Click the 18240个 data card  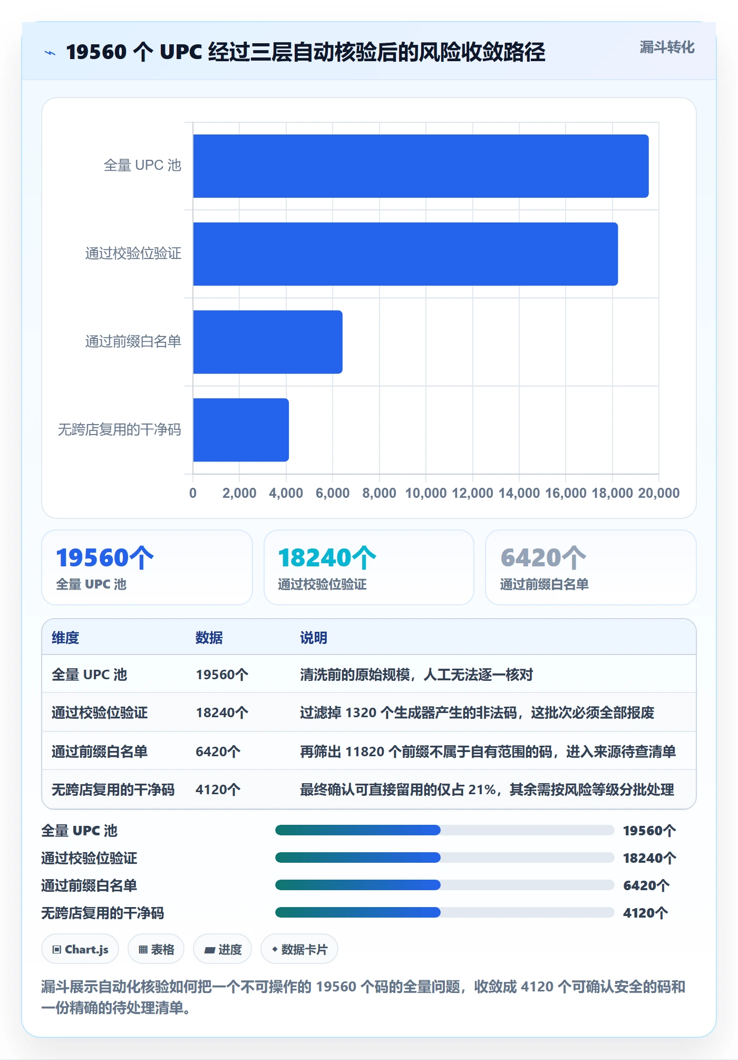click(x=369, y=567)
